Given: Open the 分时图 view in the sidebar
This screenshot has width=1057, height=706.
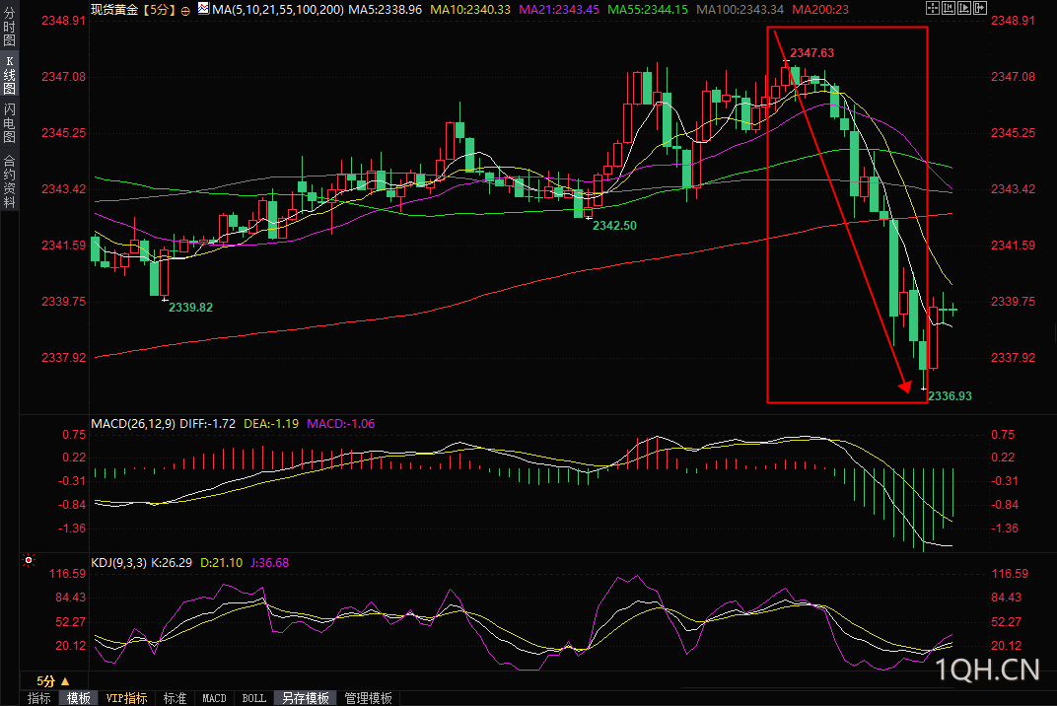Looking at the screenshot, I should pos(10,26).
